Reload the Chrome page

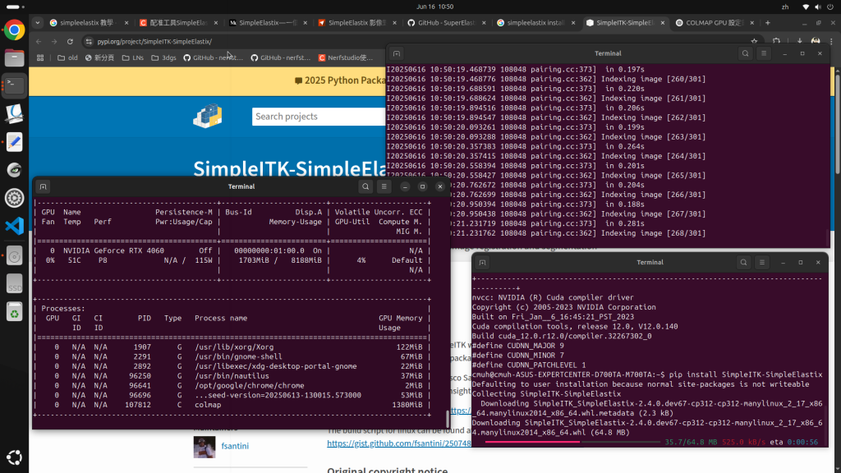pyautogui.click(x=70, y=41)
